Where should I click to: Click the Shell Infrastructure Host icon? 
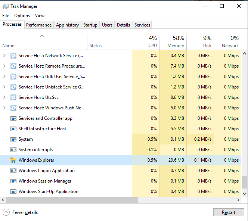click(x=13, y=129)
